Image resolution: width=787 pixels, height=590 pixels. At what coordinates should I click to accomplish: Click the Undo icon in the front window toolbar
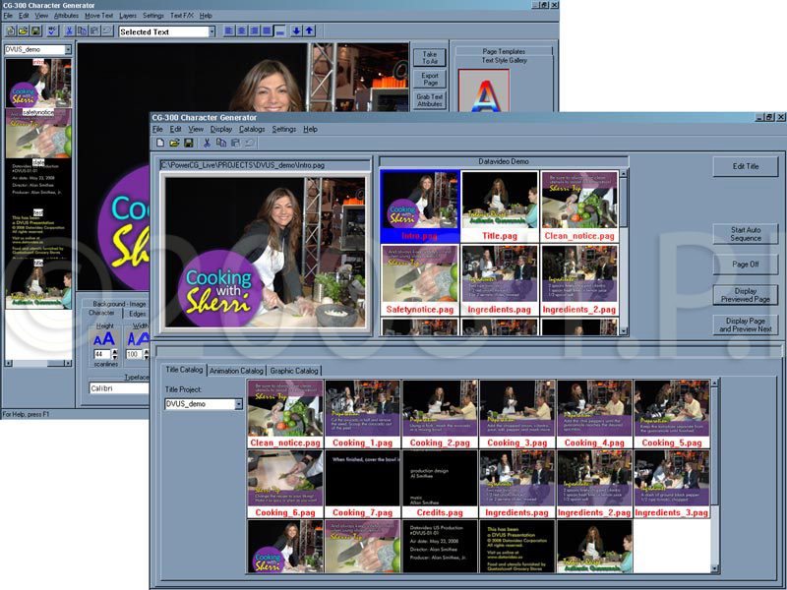pyautogui.click(x=250, y=143)
